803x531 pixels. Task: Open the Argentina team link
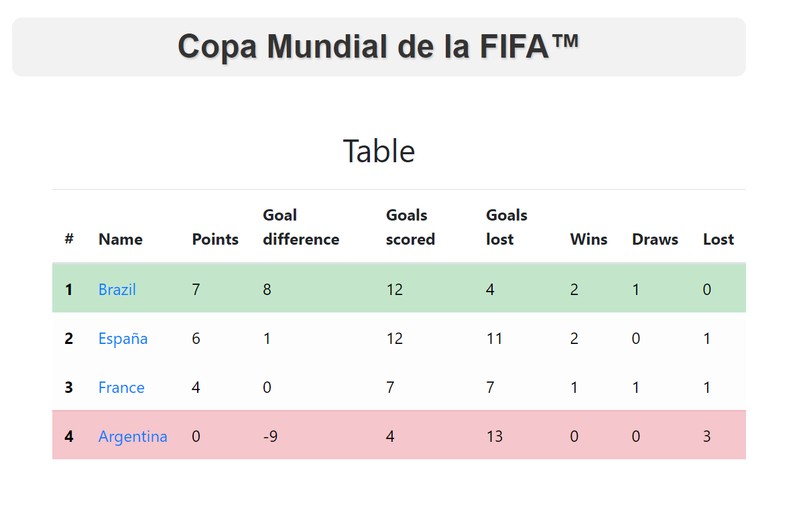(133, 436)
